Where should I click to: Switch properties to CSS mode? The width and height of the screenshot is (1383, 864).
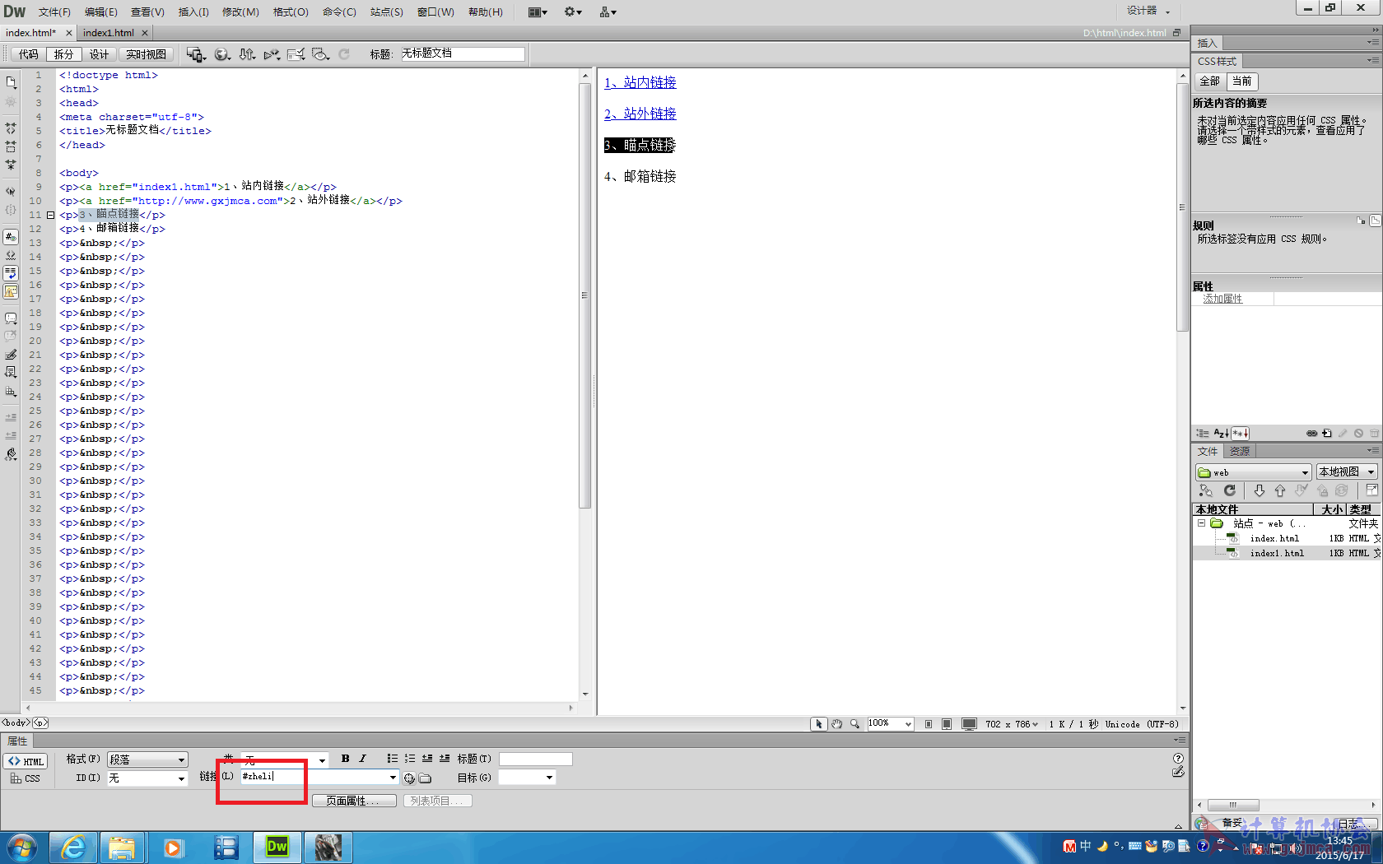tap(26, 778)
